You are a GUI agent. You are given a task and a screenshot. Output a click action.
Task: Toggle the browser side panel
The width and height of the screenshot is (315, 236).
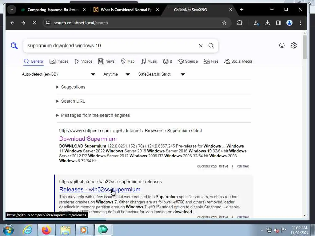point(278,23)
